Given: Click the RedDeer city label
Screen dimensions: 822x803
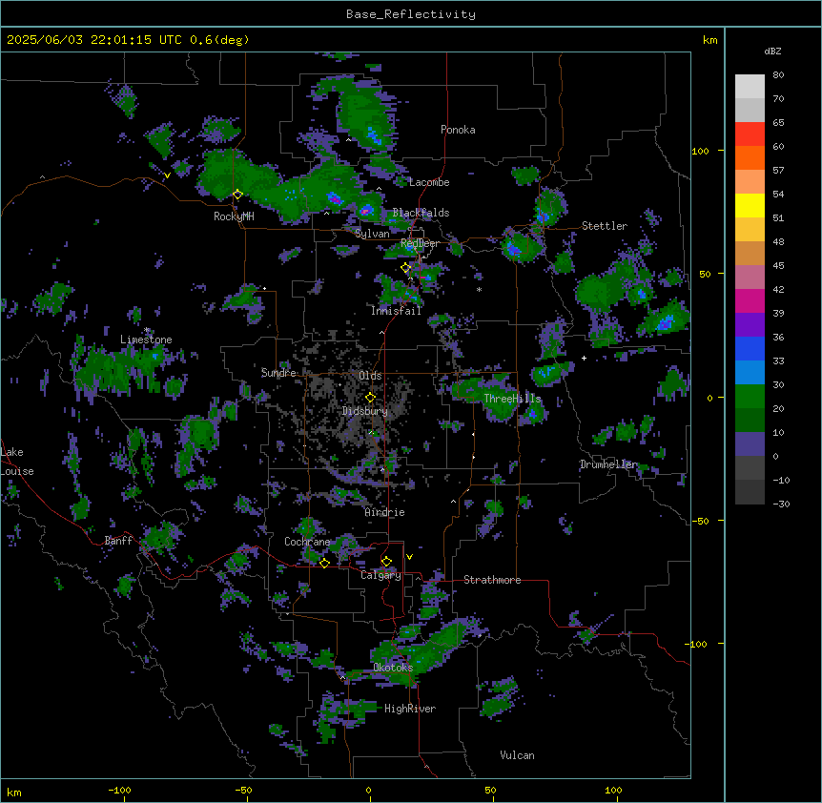Looking at the screenshot, I should point(420,243).
